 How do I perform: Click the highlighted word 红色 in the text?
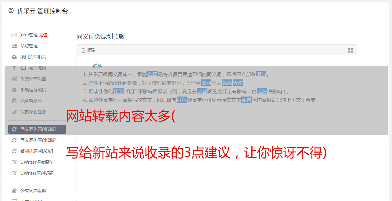click(x=182, y=100)
